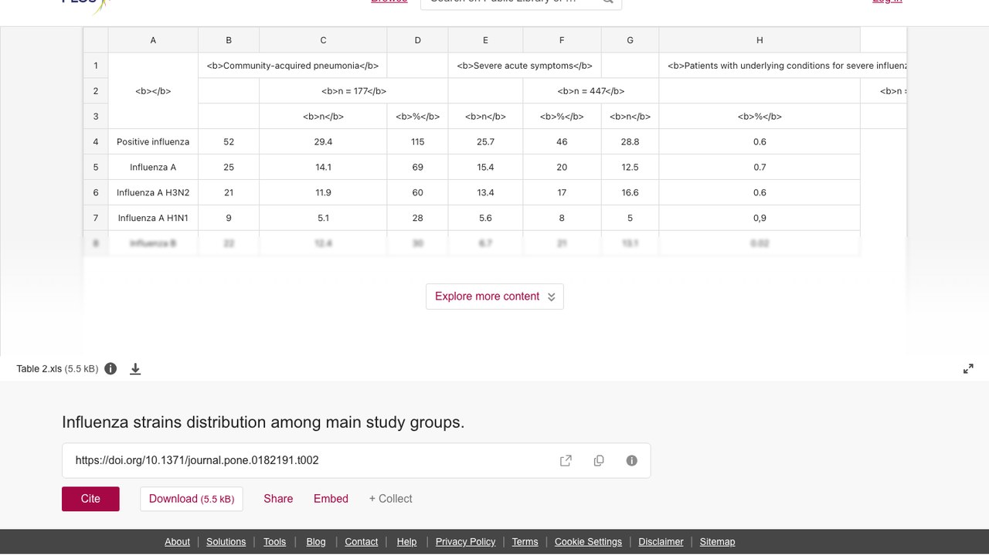Click the info icon beside Table 2.xls
This screenshot has width=989, height=556.
[110, 368]
